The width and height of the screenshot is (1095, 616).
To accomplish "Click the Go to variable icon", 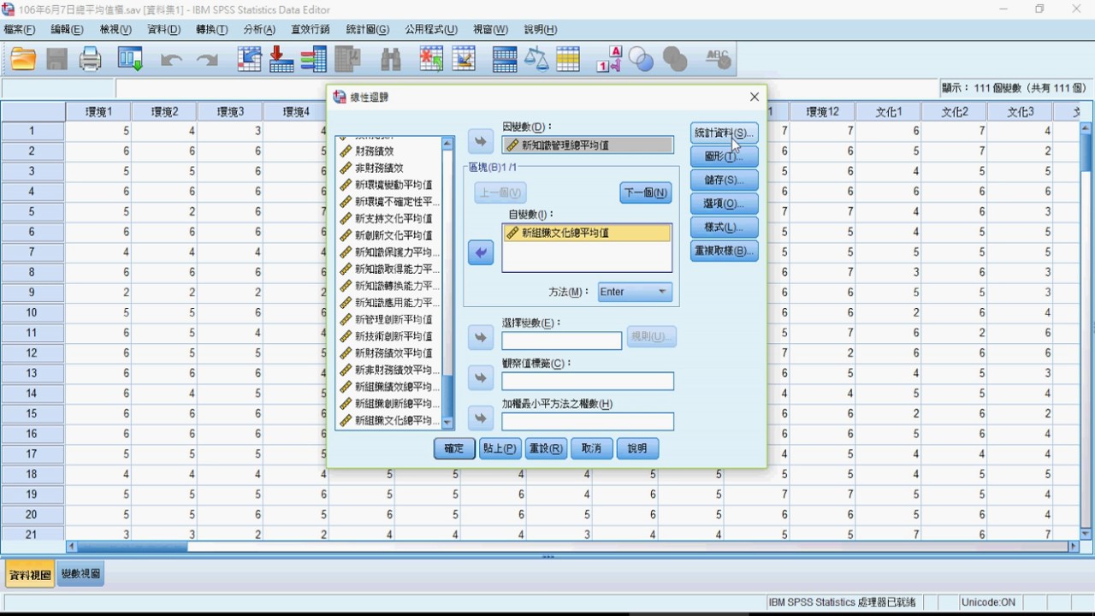I will coord(281,59).
